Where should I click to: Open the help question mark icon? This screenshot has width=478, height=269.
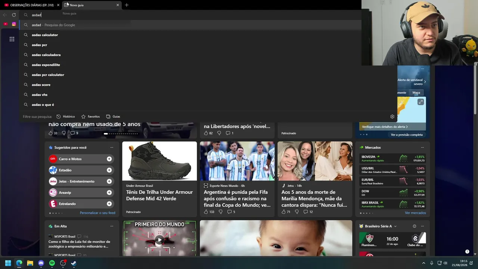(x=467, y=251)
